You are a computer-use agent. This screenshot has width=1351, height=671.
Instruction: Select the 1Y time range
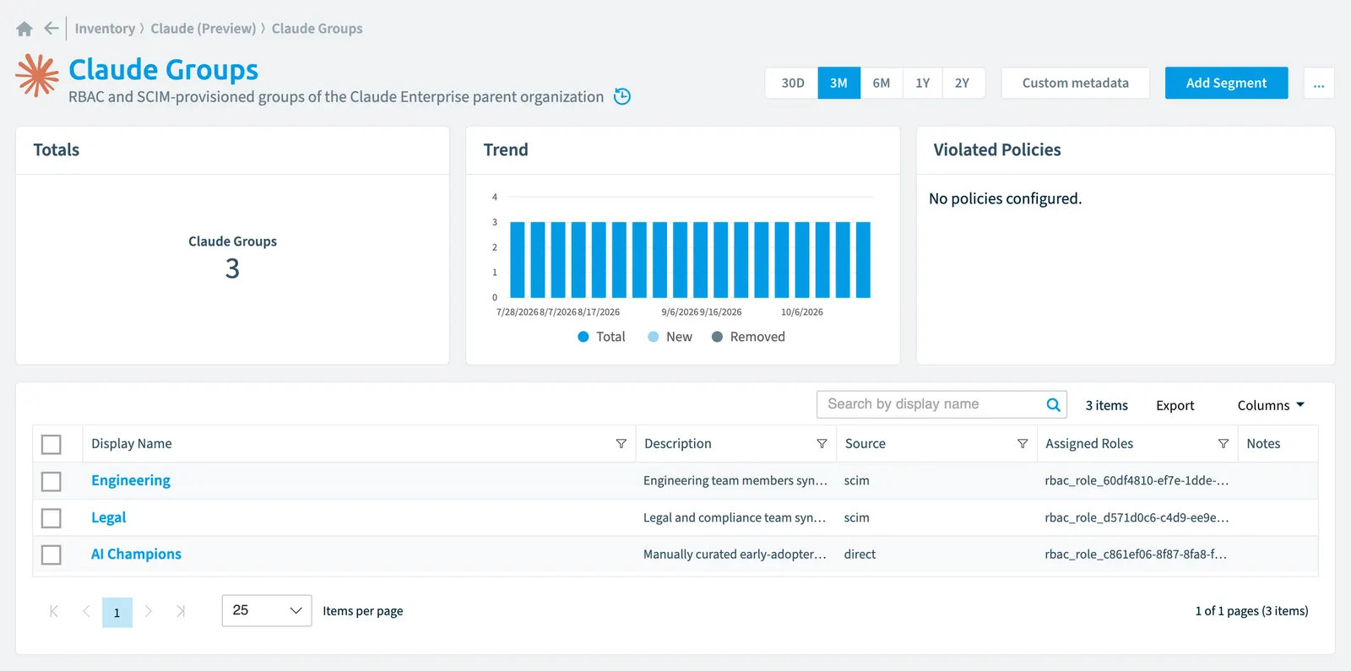point(923,83)
